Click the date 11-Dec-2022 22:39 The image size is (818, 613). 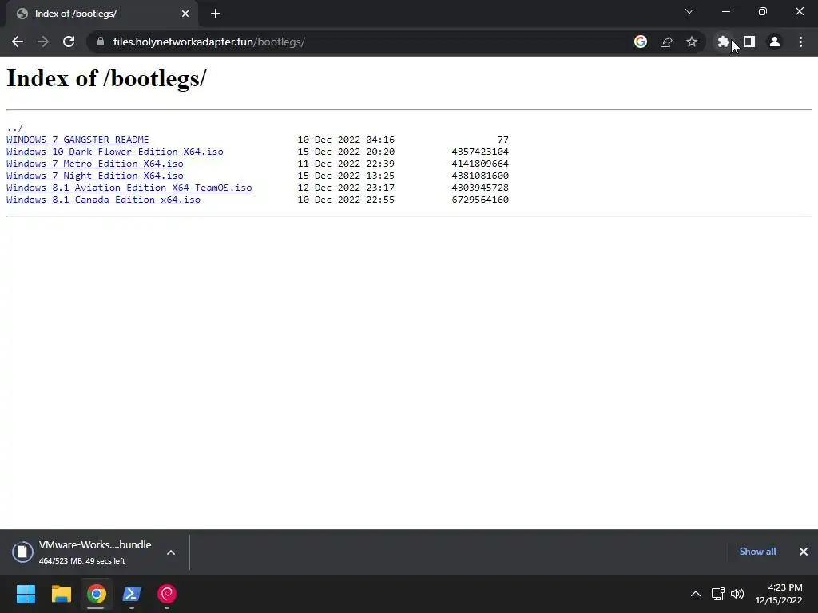tap(346, 164)
